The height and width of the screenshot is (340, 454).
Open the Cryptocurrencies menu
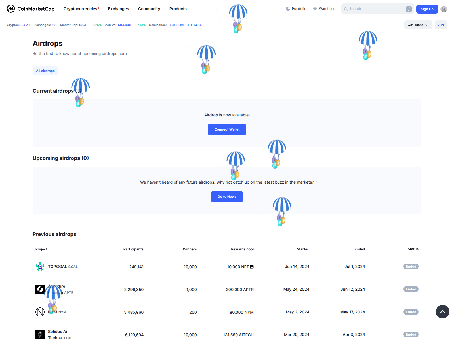(81, 9)
